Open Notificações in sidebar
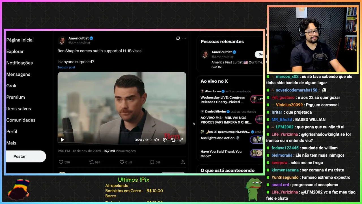The width and height of the screenshot is (362, 204). click(x=20, y=63)
